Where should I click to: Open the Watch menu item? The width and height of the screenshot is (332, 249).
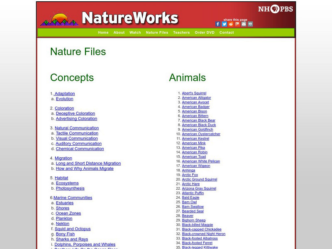pyautogui.click(x=135, y=33)
